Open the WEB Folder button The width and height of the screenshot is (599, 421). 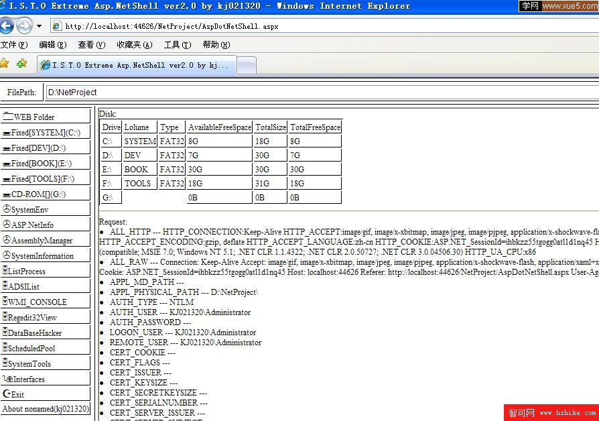point(46,116)
